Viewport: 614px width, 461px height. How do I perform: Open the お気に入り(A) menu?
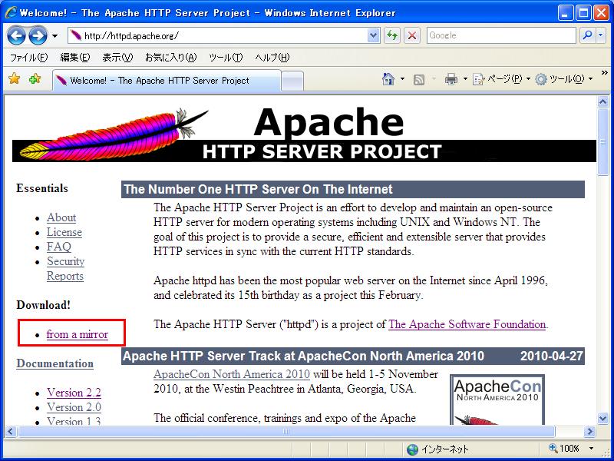pos(170,58)
